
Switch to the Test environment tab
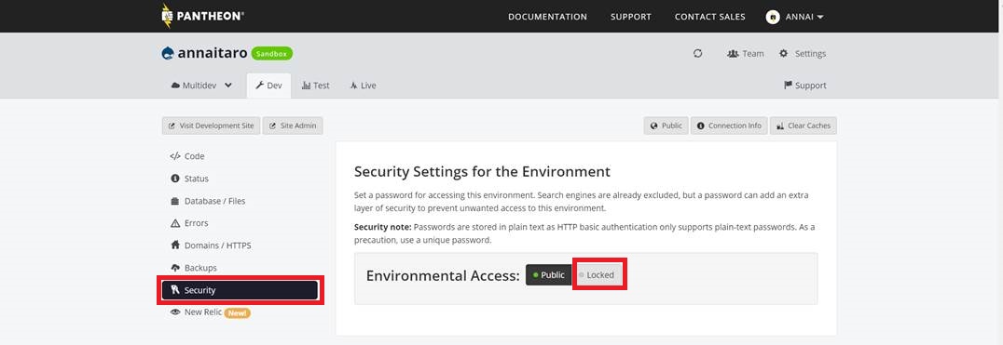pyautogui.click(x=315, y=86)
